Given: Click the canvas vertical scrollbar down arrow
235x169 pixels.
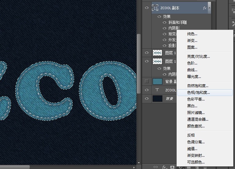Looking at the screenshot, I should (x=139, y=163).
